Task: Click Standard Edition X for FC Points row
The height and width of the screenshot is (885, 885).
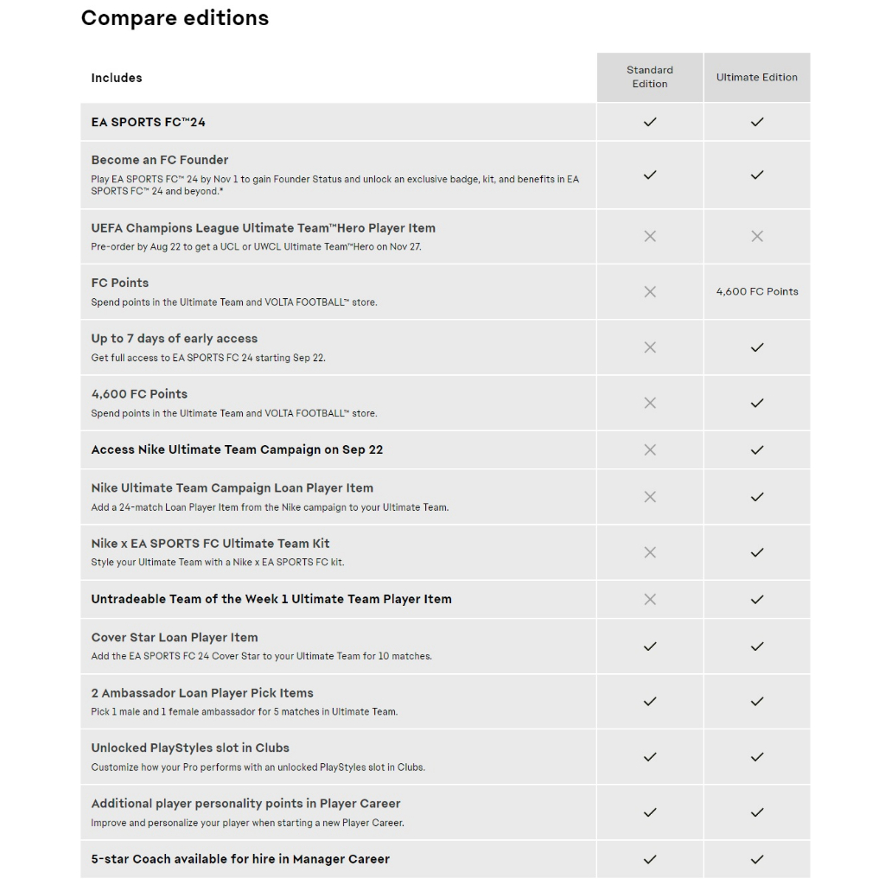Action: point(650,292)
